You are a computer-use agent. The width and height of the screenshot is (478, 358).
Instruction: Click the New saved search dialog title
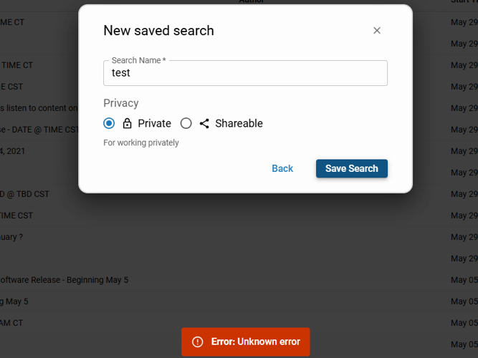point(158,30)
